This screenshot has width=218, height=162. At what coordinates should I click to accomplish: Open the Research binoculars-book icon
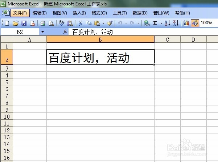point(70,23)
